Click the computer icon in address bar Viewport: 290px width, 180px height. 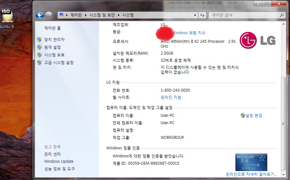[61, 15]
